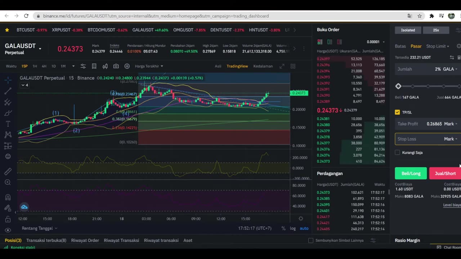
Task: Open the Aset tab
Action: tap(188, 240)
